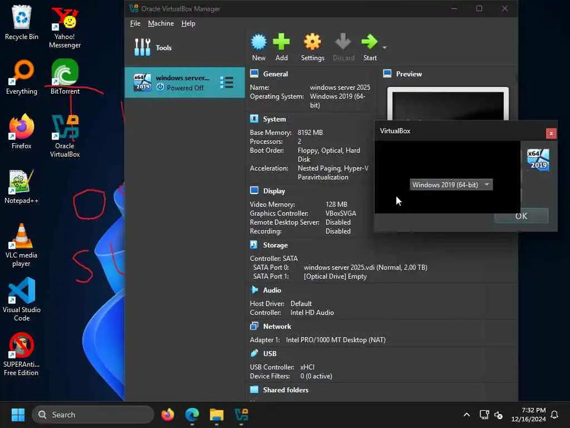Open the File menu
The height and width of the screenshot is (428, 570).
pos(135,23)
